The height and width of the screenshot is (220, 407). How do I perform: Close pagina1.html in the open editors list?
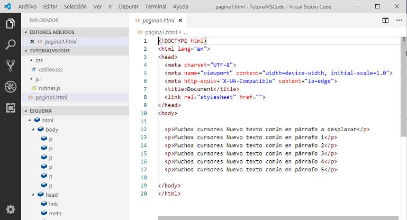[x=32, y=41]
